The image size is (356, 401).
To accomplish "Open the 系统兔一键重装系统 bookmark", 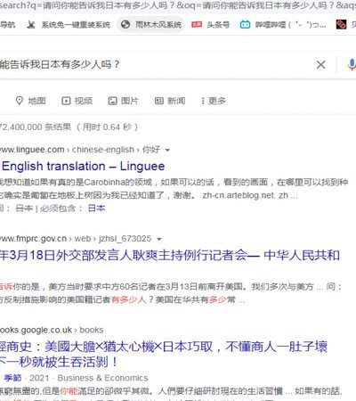I will [69, 25].
